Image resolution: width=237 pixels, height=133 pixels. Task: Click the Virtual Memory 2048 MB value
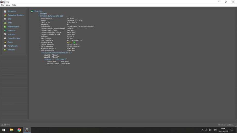71,50
